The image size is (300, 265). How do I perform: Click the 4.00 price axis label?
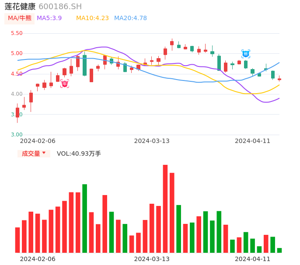(x=17, y=94)
